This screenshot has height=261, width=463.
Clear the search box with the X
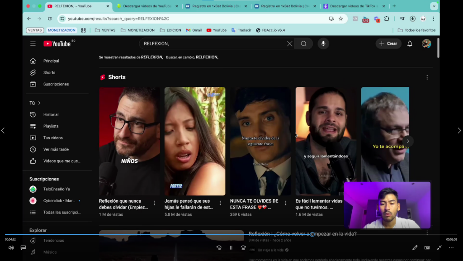point(290,44)
